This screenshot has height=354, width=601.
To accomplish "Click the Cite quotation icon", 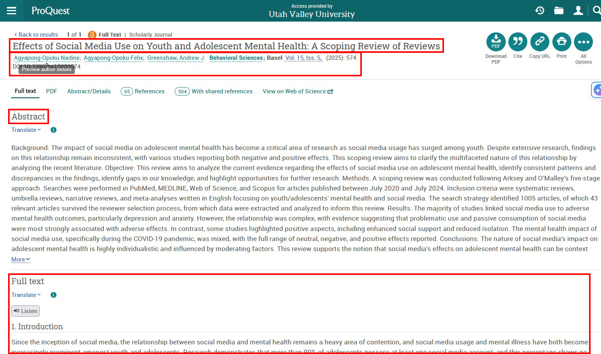I will coord(518,42).
